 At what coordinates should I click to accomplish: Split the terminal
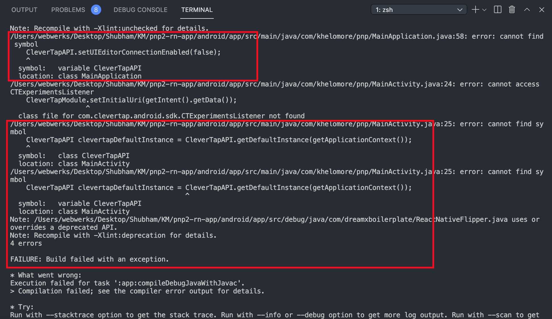pyautogui.click(x=497, y=9)
